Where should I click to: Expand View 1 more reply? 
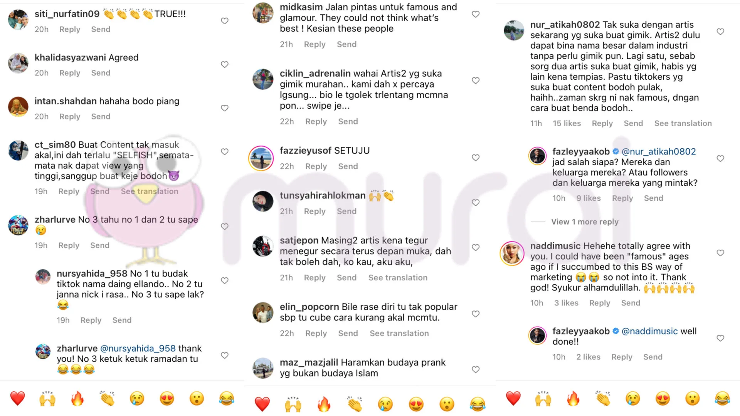(x=585, y=222)
